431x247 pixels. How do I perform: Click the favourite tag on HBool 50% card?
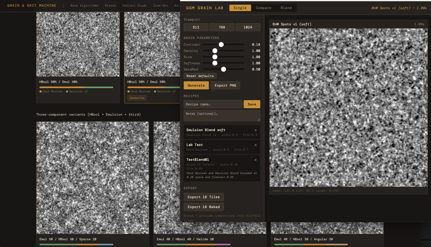click(137, 98)
